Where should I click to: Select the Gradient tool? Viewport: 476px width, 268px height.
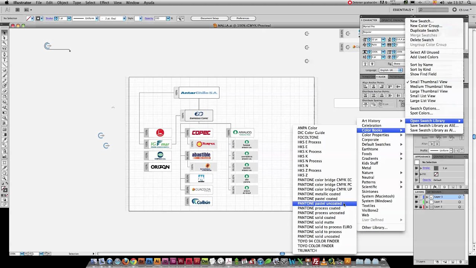[x=4, y=135]
